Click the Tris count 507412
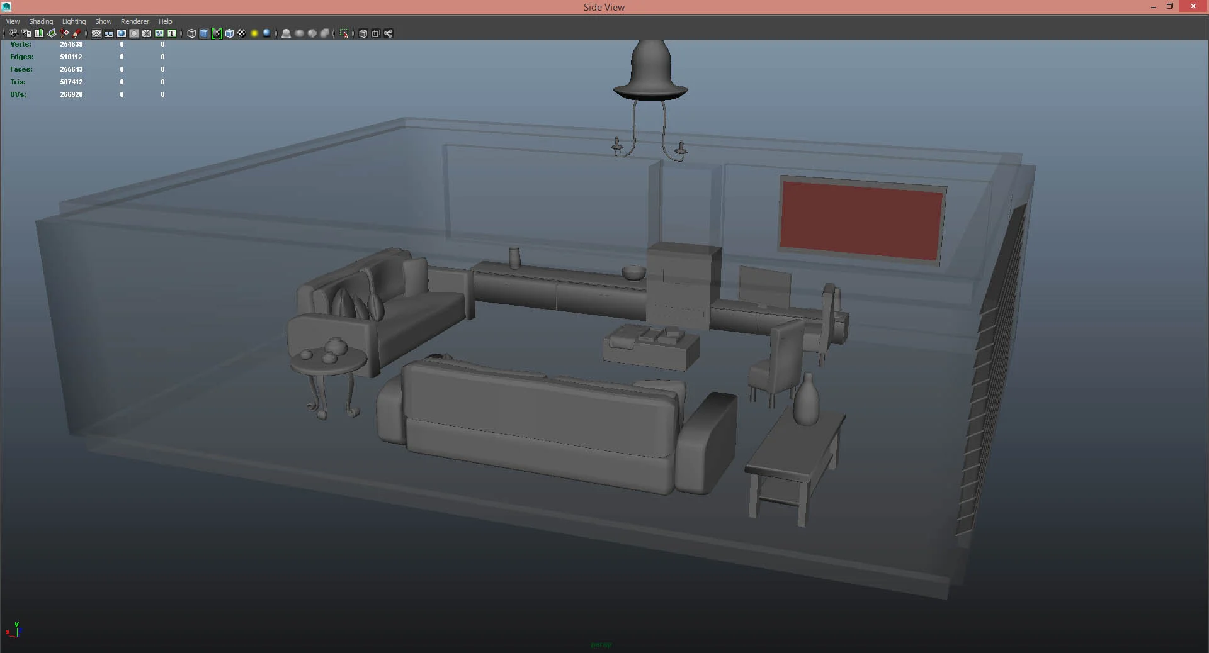 pos(71,82)
